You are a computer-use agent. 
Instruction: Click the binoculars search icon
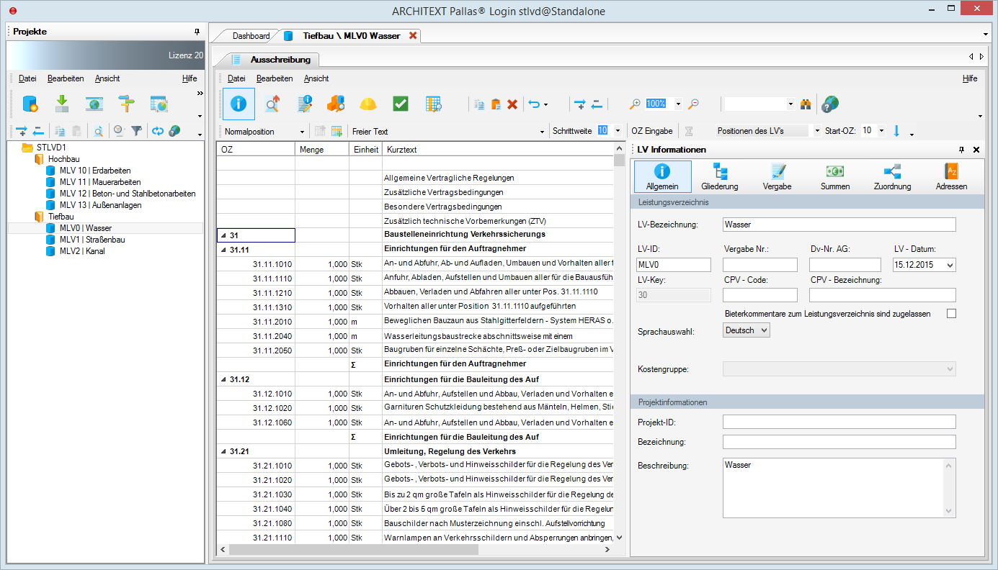click(x=806, y=104)
